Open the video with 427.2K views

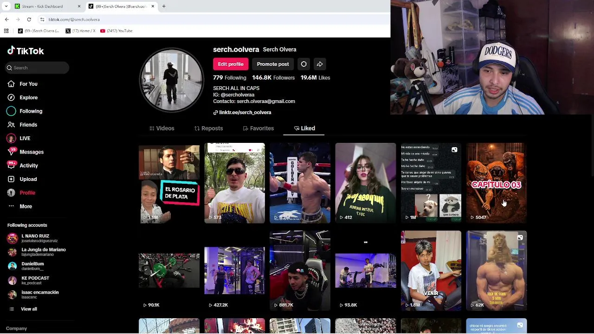[x=234, y=270]
